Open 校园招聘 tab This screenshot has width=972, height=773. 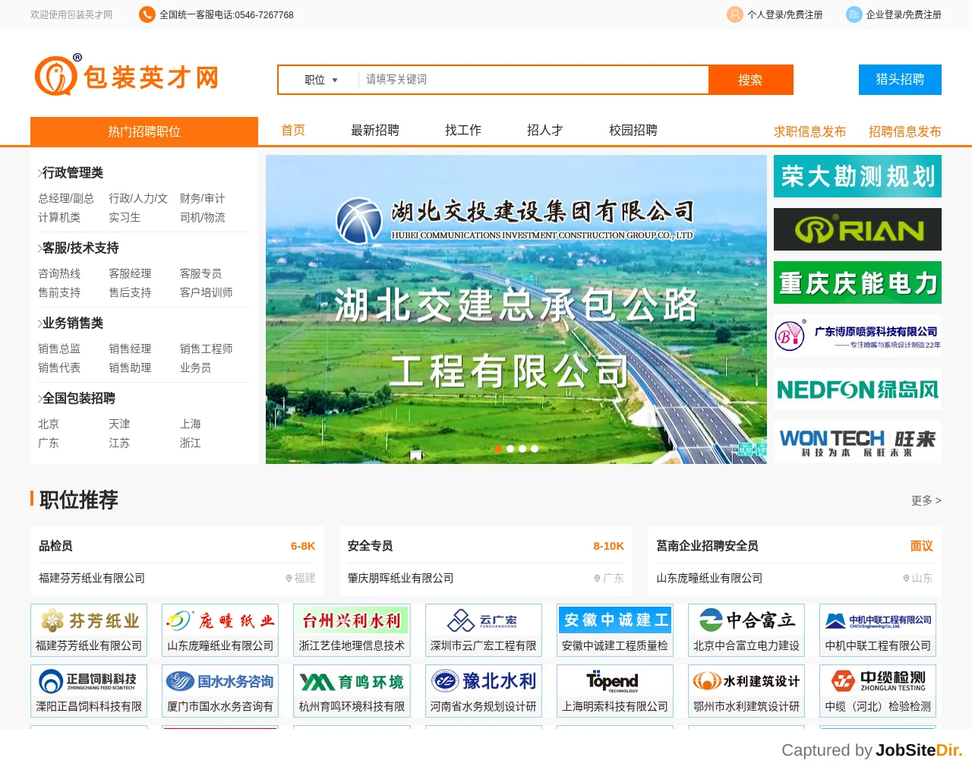tap(633, 131)
